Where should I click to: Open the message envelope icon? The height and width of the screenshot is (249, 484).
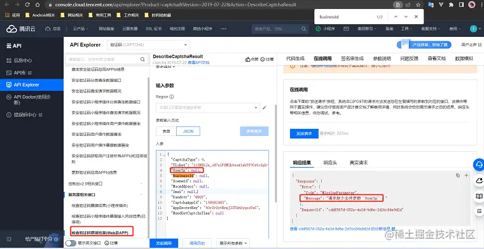[346, 29]
